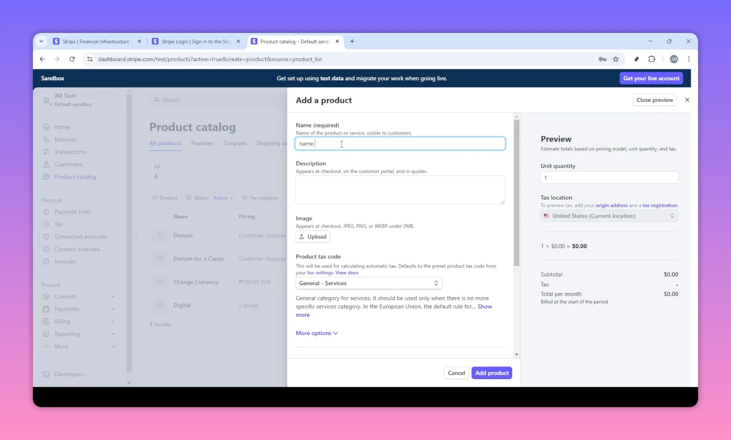Viewport: 731px width, 440px height.
Task: Bookmark the page with the star icon
Action: pyautogui.click(x=616, y=59)
